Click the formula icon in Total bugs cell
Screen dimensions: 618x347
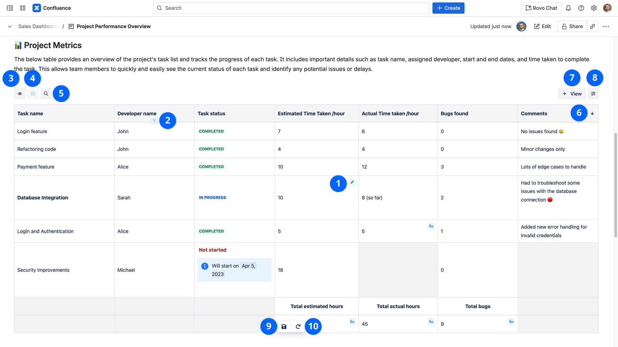(511, 322)
